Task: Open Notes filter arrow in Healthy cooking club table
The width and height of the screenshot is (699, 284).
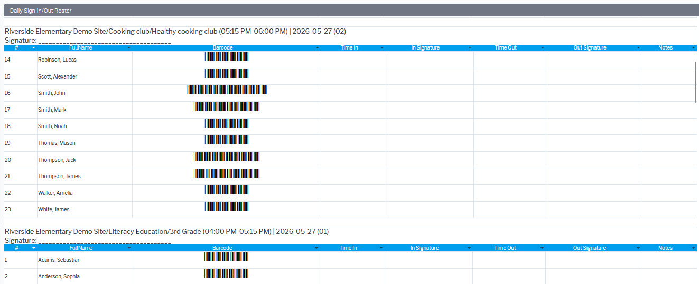Action: 693,48
